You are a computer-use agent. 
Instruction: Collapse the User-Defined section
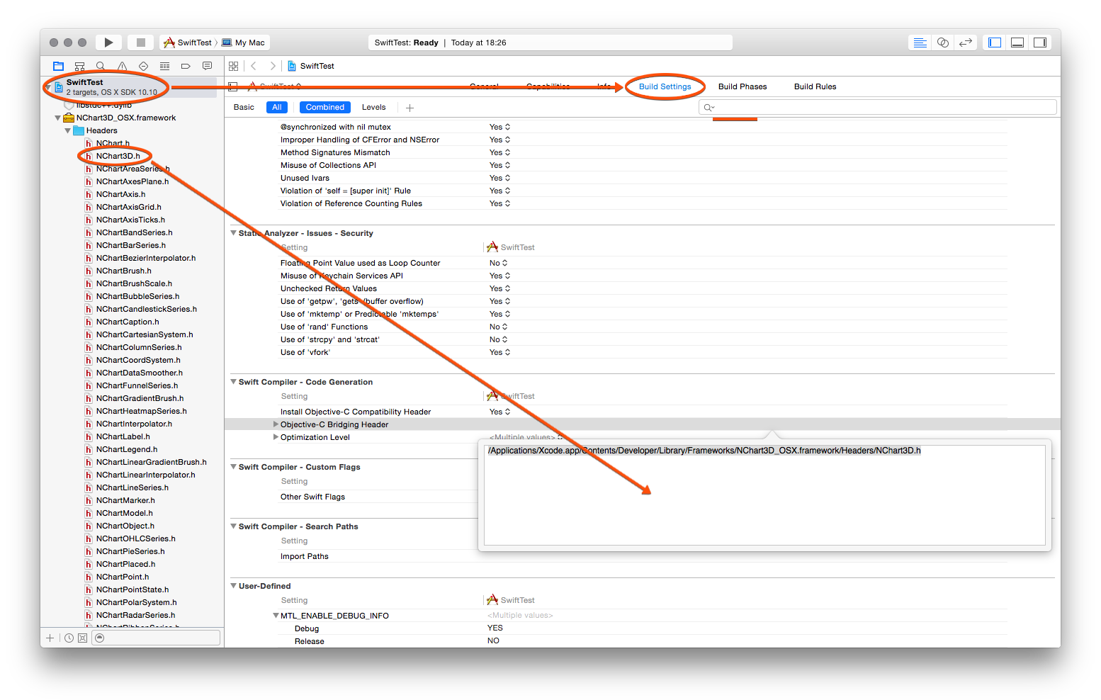click(x=233, y=586)
